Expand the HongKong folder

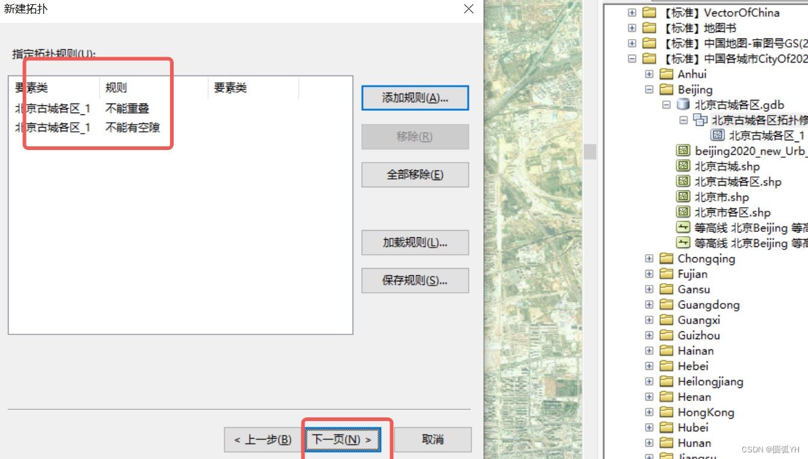pos(649,412)
